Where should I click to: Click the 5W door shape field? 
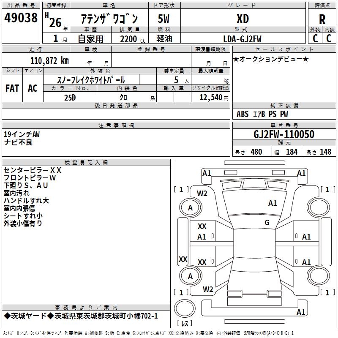pyautogui.click(x=164, y=19)
